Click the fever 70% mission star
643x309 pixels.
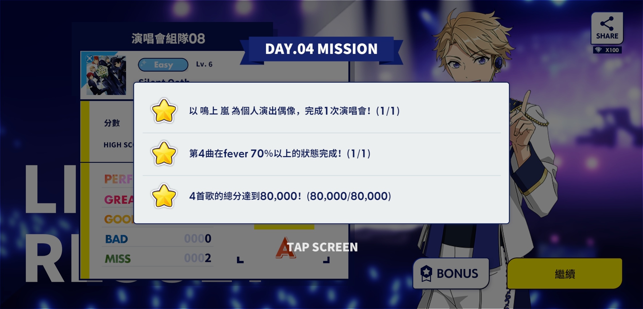click(x=164, y=153)
